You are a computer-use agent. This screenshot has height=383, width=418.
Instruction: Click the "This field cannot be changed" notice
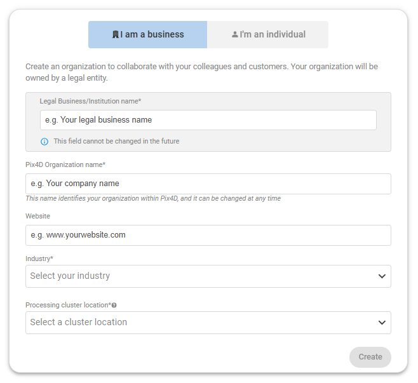coord(116,141)
